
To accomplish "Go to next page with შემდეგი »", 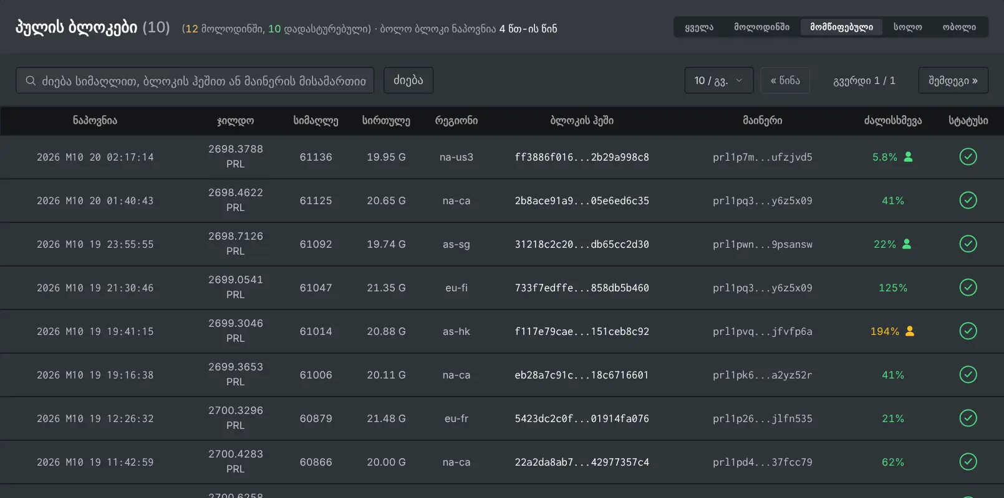I will tap(953, 80).
